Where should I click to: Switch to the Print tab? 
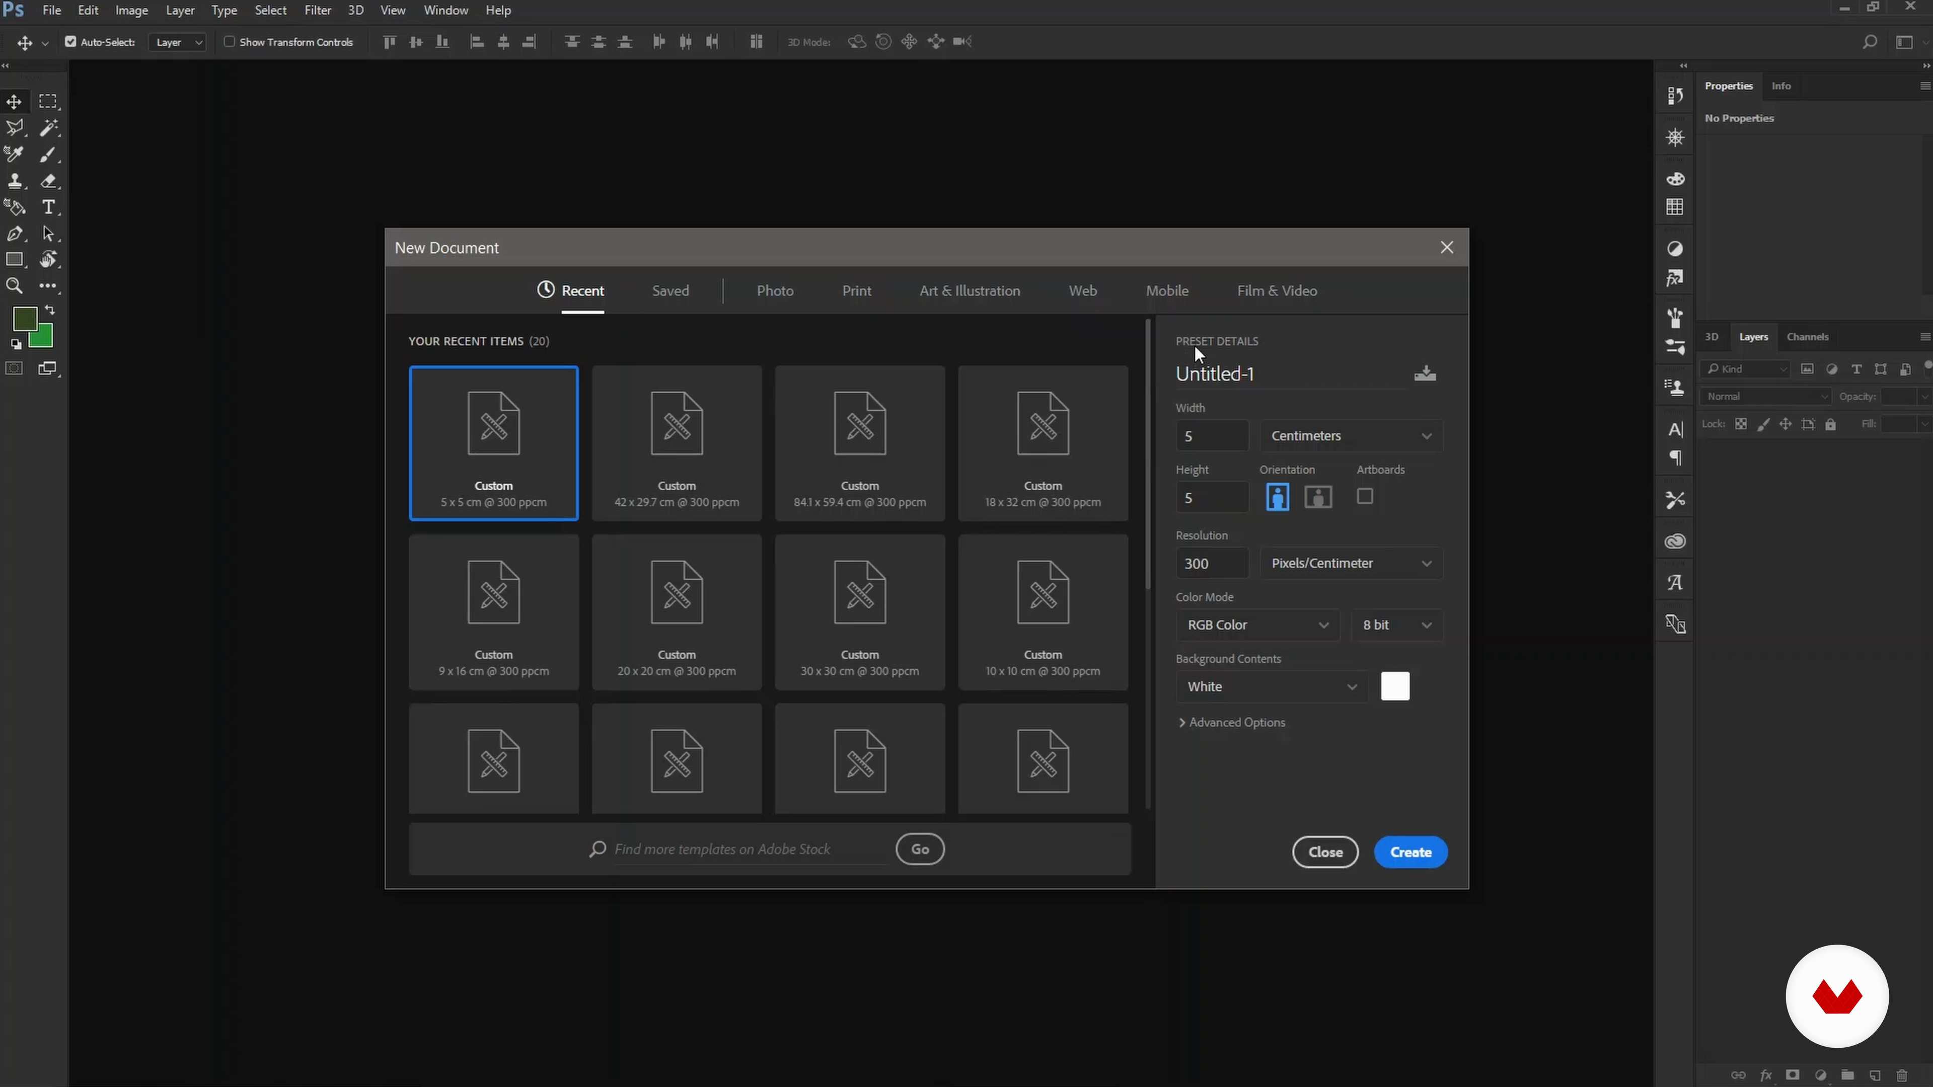[x=856, y=290]
